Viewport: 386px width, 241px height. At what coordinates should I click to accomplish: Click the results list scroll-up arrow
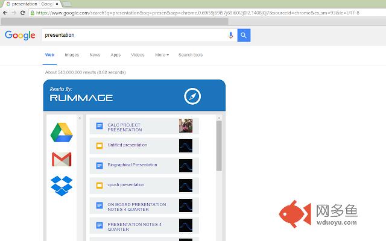pos(219,118)
